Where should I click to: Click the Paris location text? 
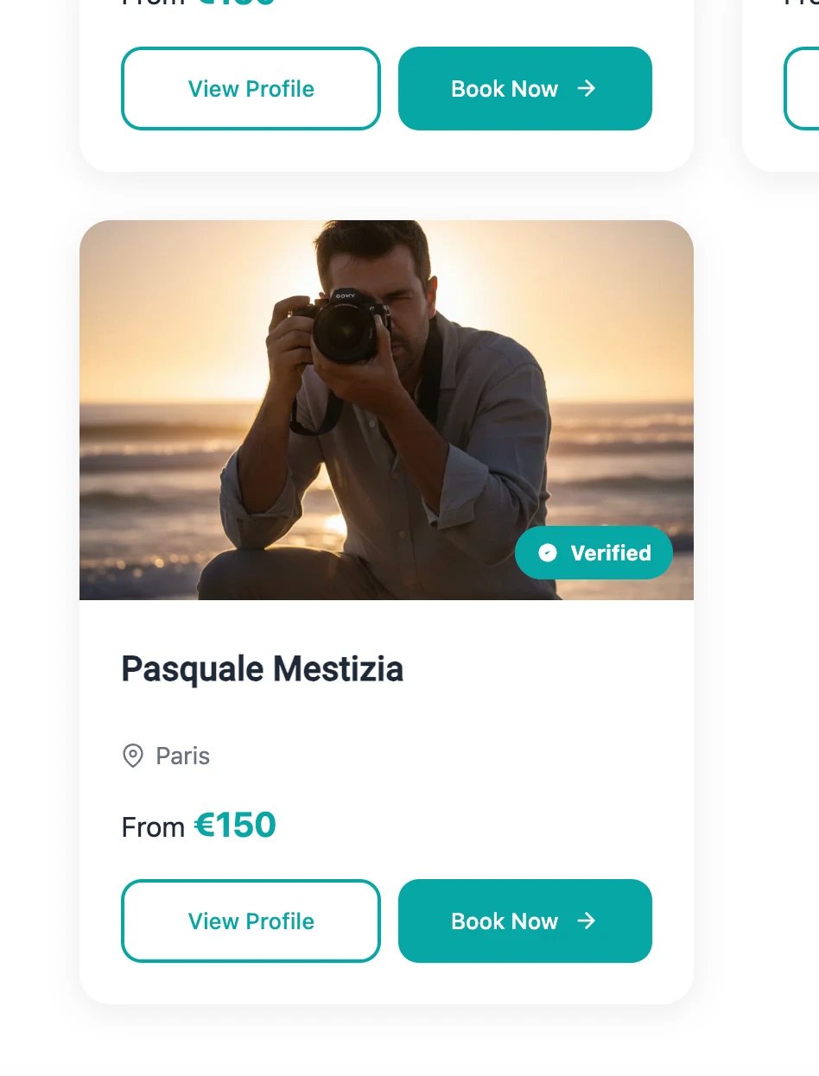[182, 756]
